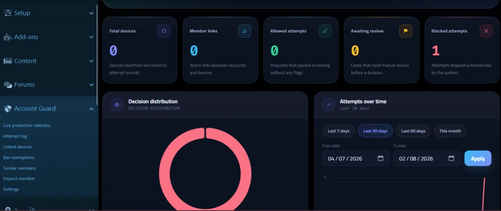The width and height of the screenshot is (501, 211).
Task: Click the Decision distribution panel icon
Action: point(117,105)
